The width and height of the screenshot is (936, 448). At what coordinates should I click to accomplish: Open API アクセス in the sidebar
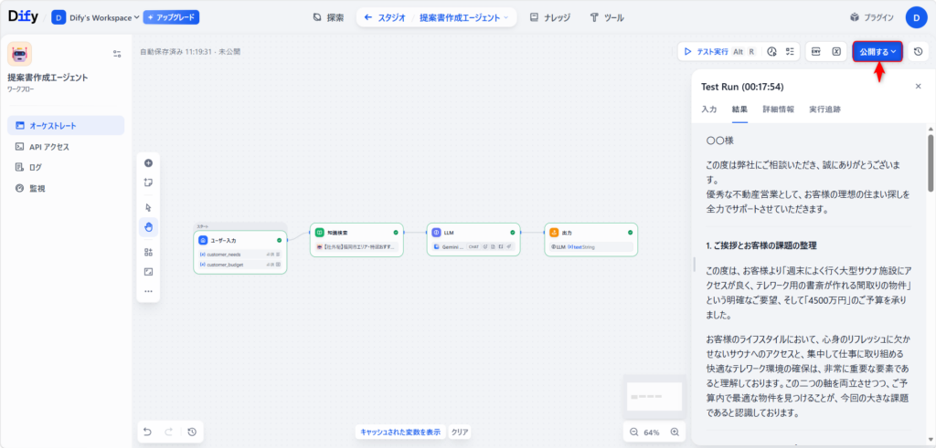tap(48, 146)
